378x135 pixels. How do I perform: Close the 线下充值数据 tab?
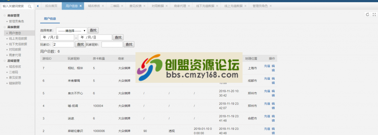pyautogui.click(x=217, y=6)
